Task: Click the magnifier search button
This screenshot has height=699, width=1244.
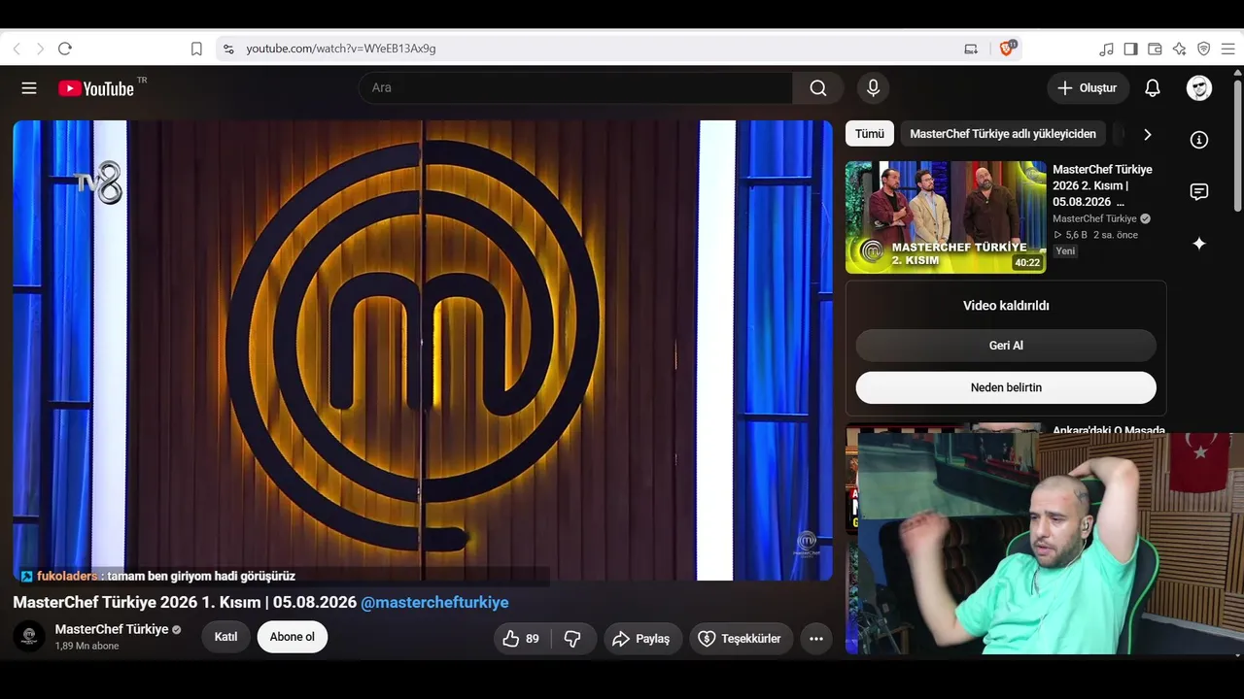Action: [x=818, y=88]
